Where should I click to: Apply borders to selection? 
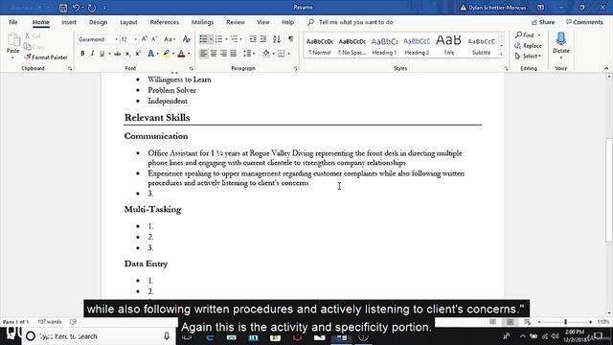(x=281, y=54)
